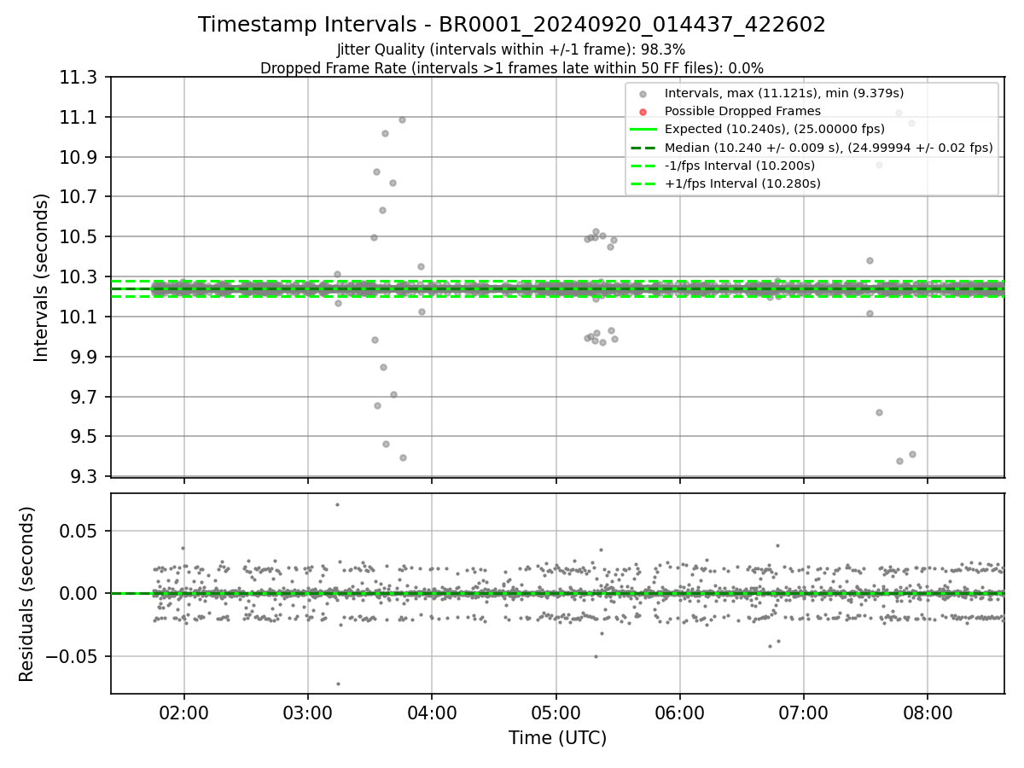Click the 02:00 time axis tick label
The height and width of the screenshot is (768, 1024).
pos(184,712)
